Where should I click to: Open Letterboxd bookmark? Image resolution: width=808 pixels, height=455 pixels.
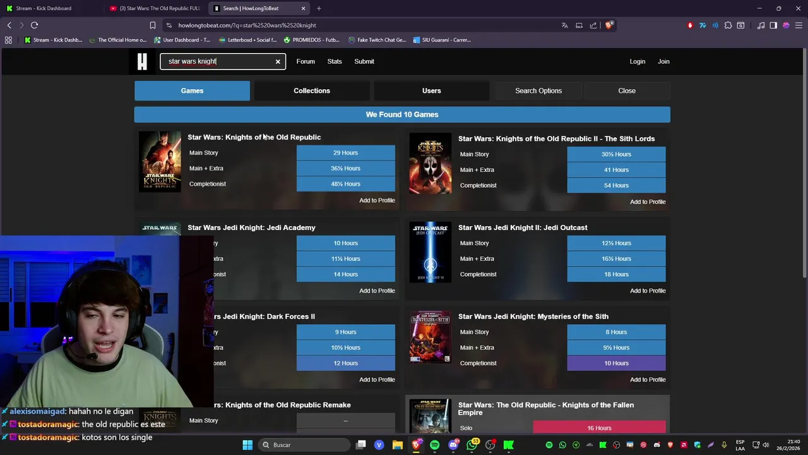tap(247, 40)
